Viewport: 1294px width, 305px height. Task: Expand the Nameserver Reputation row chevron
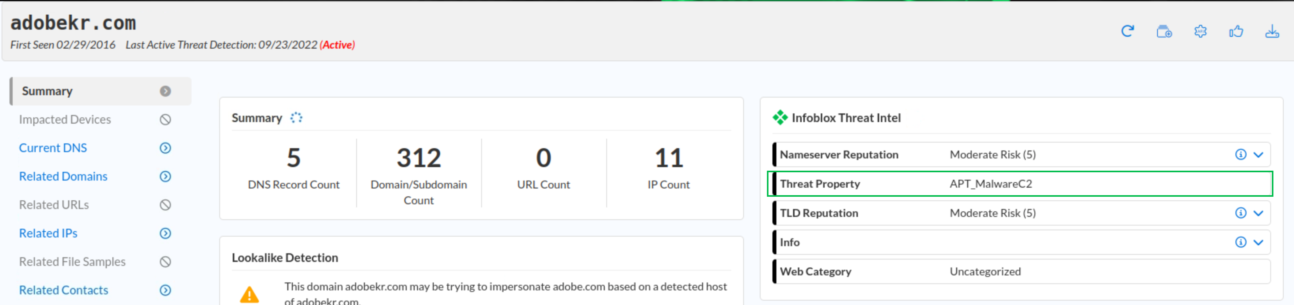click(x=1258, y=154)
